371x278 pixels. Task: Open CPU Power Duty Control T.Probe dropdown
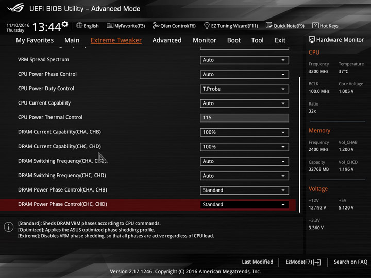[244, 89]
